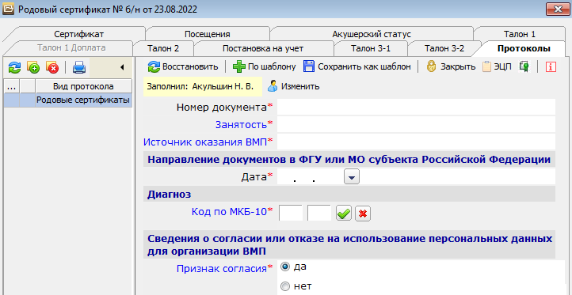Create protocol По шаблону
The width and height of the screenshot is (572, 295).
(264, 66)
